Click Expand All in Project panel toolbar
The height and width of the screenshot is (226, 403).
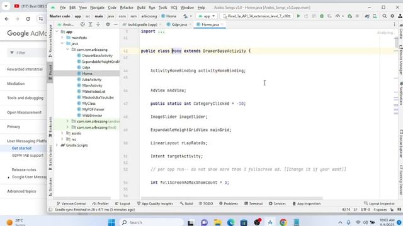(x=90, y=24)
